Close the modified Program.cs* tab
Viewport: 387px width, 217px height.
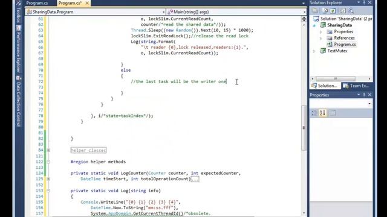[x=87, y=3]
